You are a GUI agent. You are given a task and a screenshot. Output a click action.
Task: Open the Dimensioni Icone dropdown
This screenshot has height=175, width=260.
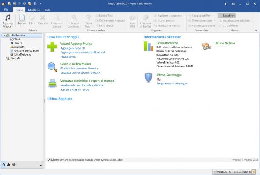pos(214,20)
